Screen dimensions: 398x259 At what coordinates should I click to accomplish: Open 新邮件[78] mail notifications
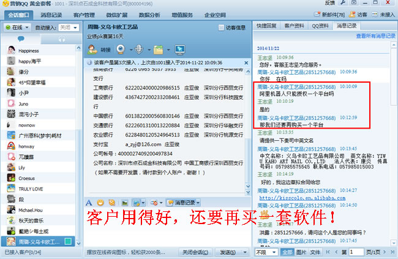[x=329, y=15]
